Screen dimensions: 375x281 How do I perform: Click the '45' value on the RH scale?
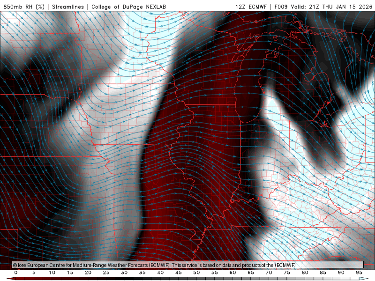[x=179, y=273]
